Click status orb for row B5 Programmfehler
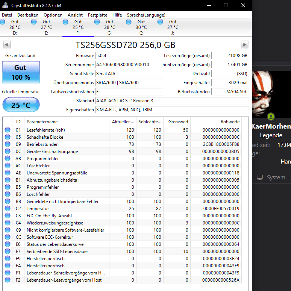291x291 pixels. click(x=8, y=187)
